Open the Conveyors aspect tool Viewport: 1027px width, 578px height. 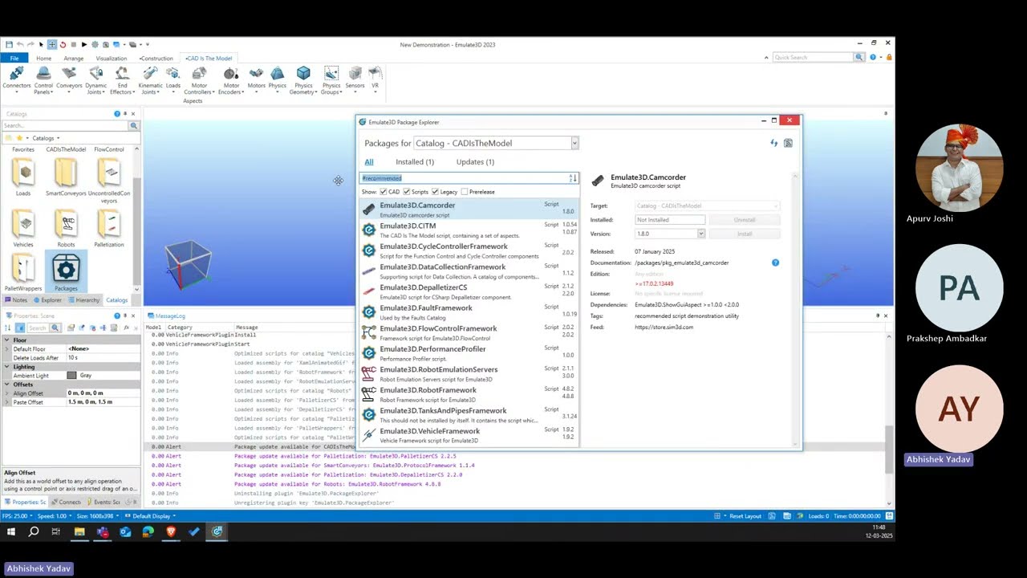coord(69,79)
